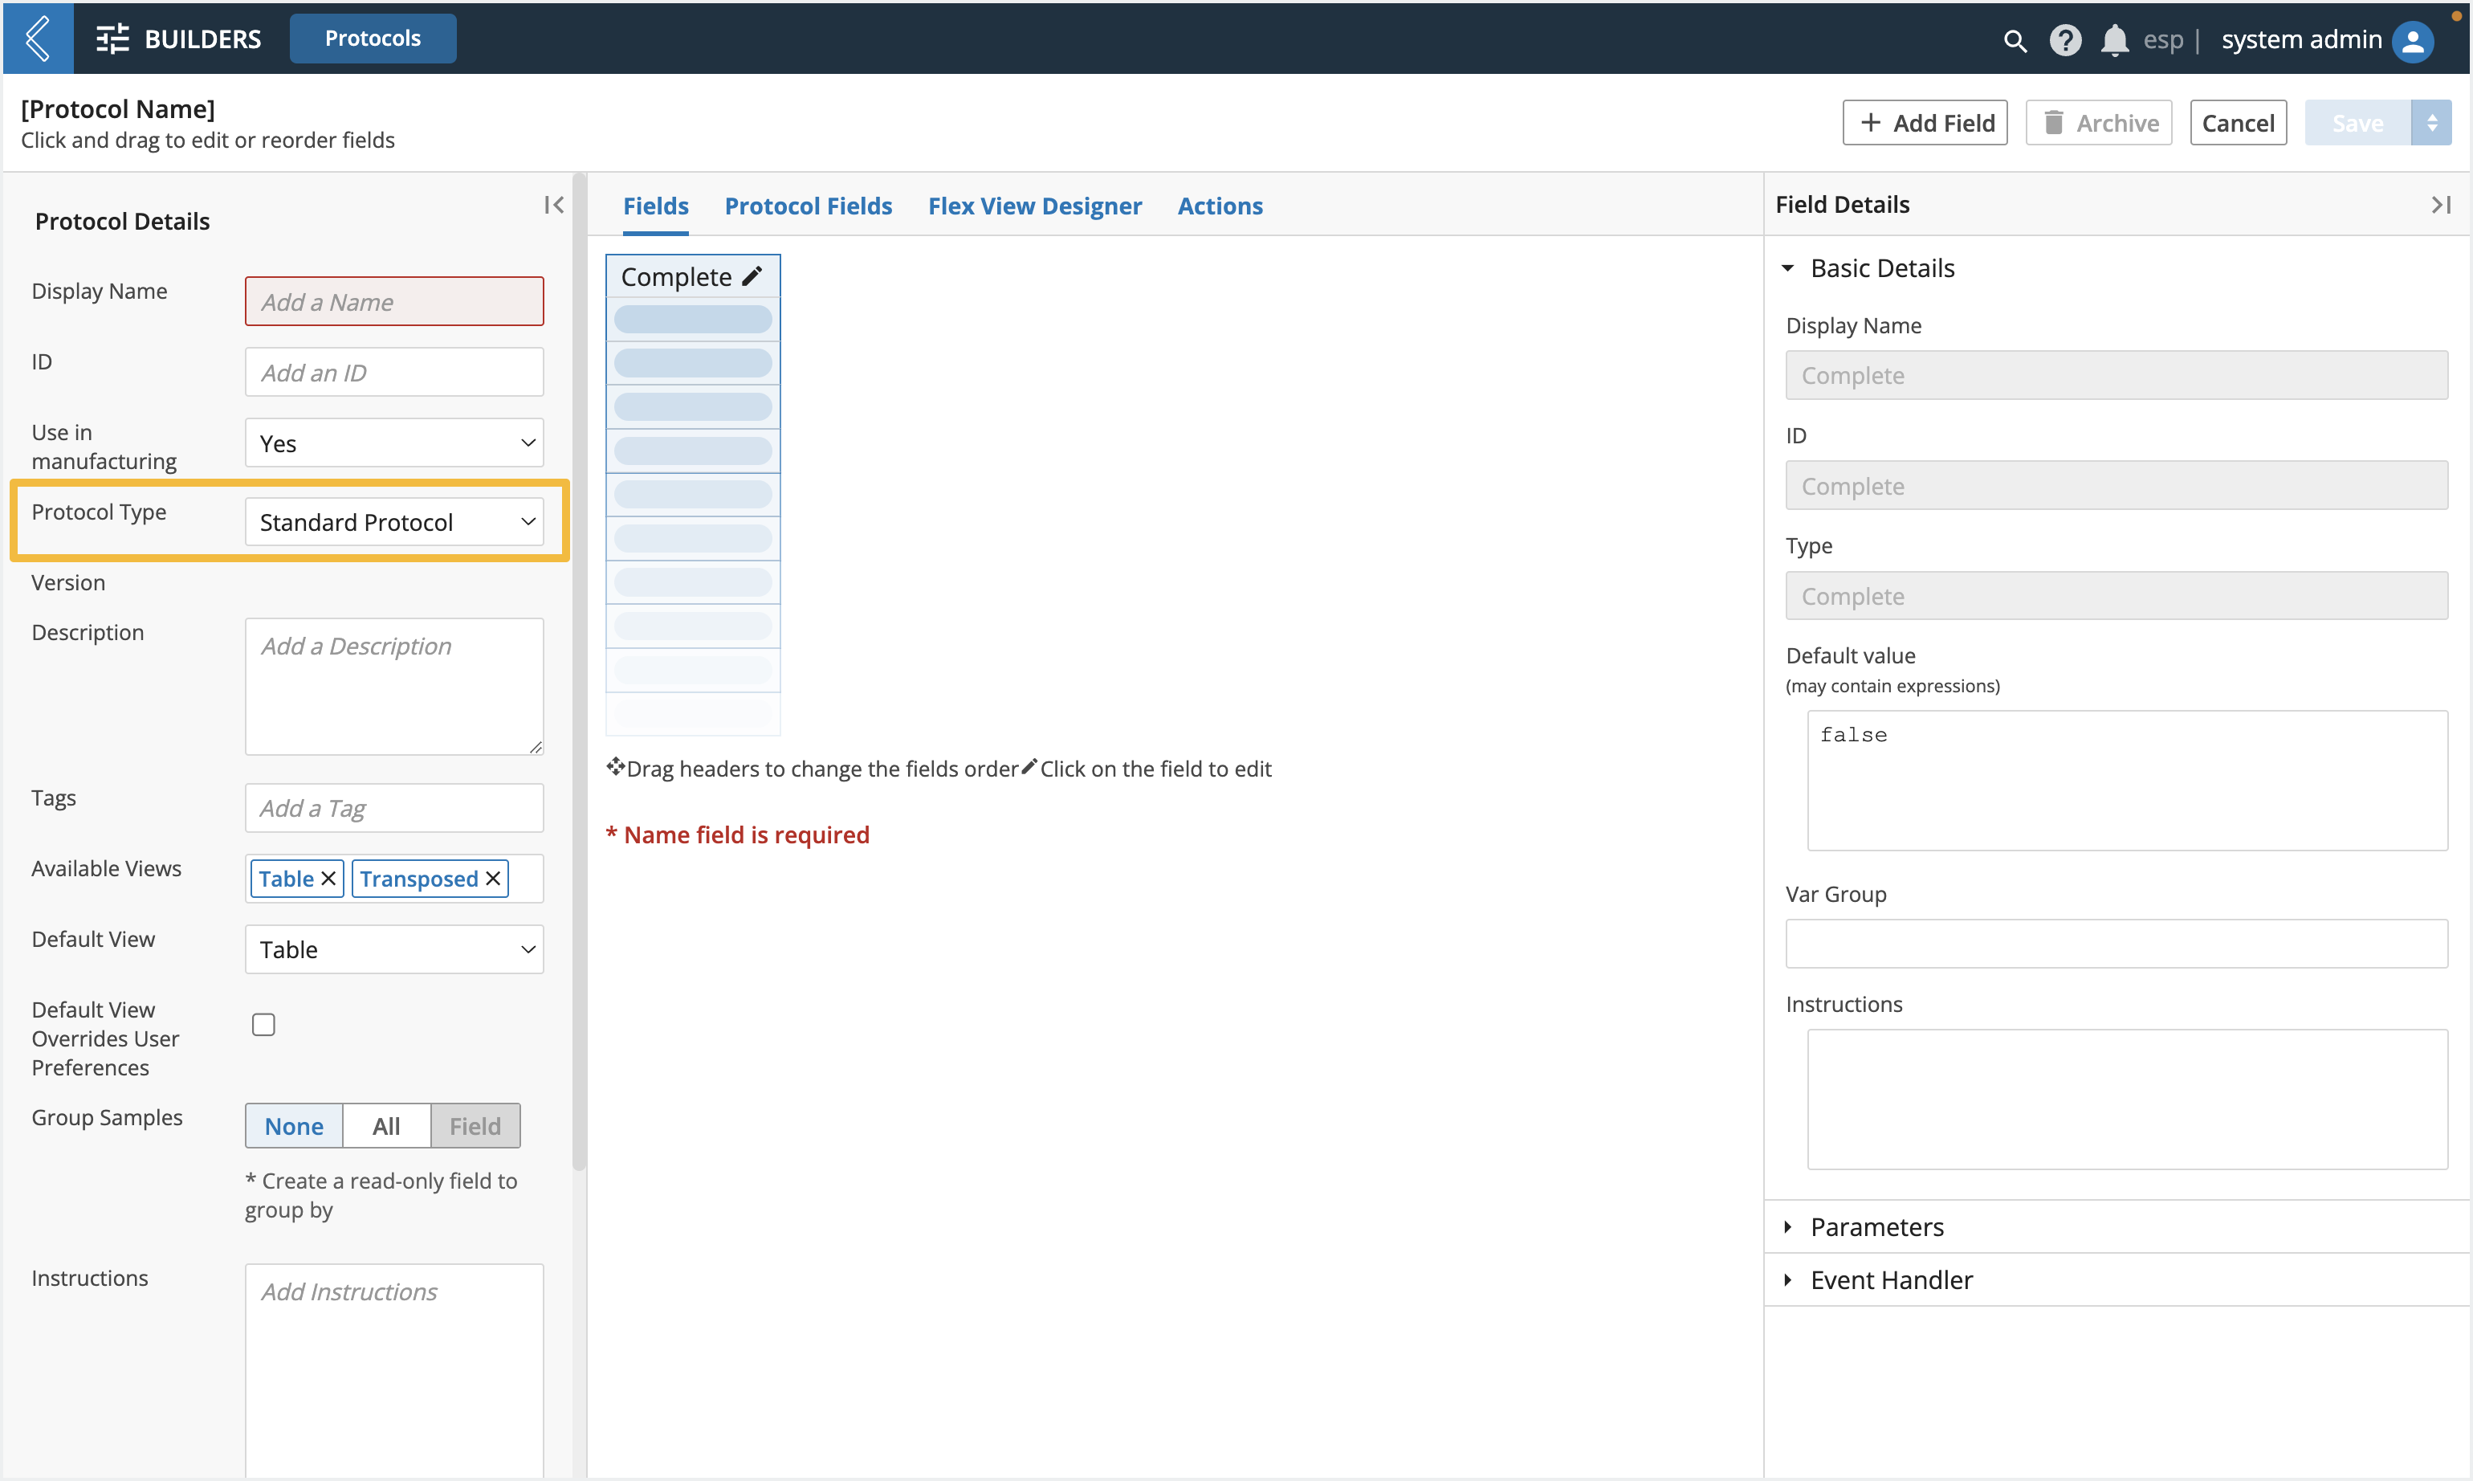Open the search magnifier icon
This screenshot has width=2473, height=1481.
click(2014, 40)
